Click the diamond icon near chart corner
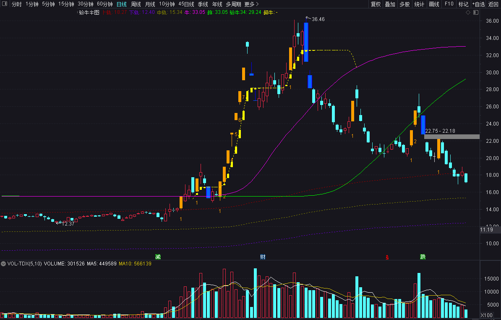 pos(468,13)
